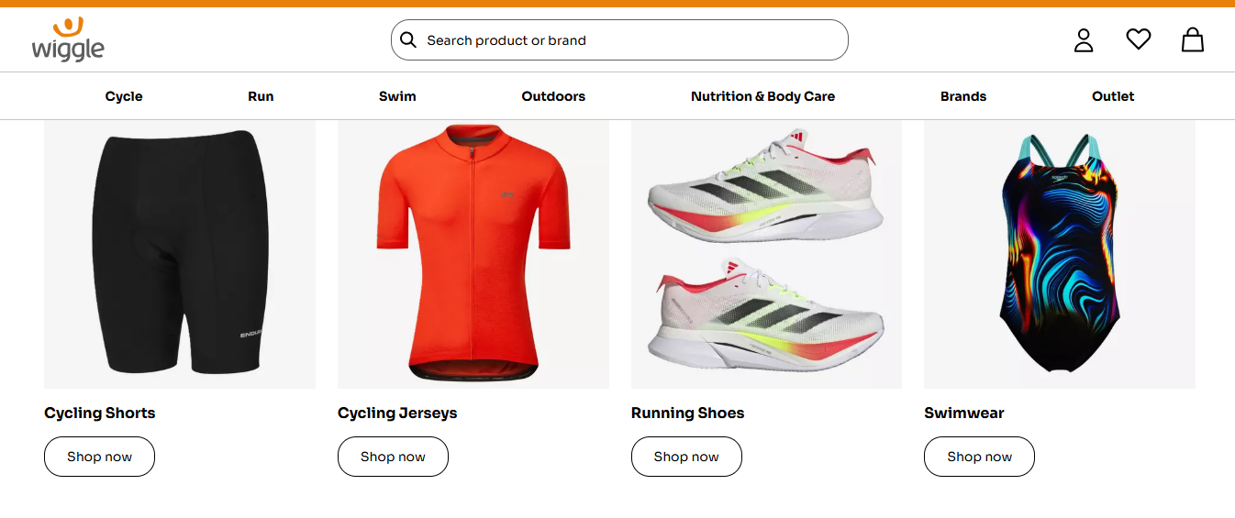Open the Brands menu

(x=963, y=96)
